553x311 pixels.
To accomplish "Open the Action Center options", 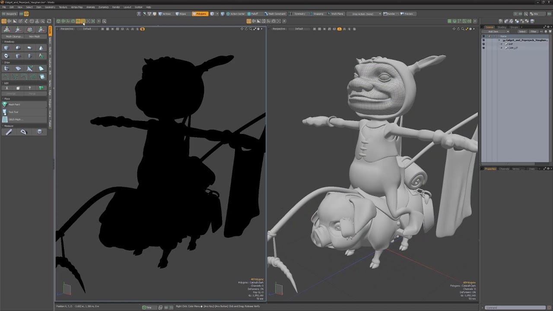I will [236, 14].
